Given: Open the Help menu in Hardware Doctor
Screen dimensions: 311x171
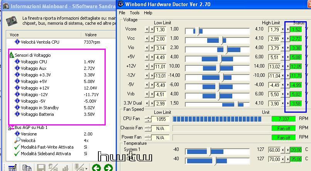Looking at the screenshot, I should click(148, 13).
